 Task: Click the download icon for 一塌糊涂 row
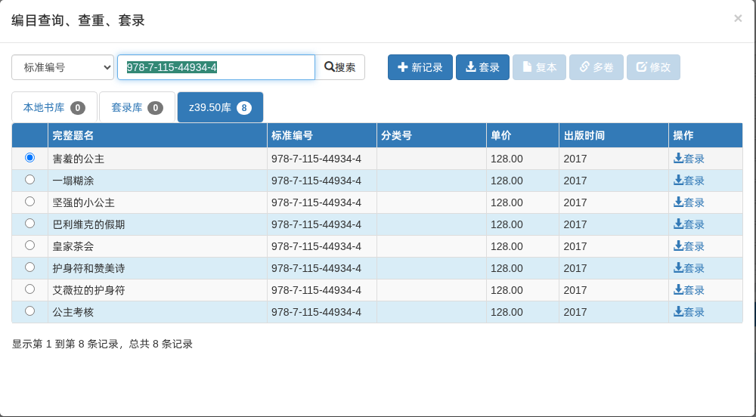point(678,180)
